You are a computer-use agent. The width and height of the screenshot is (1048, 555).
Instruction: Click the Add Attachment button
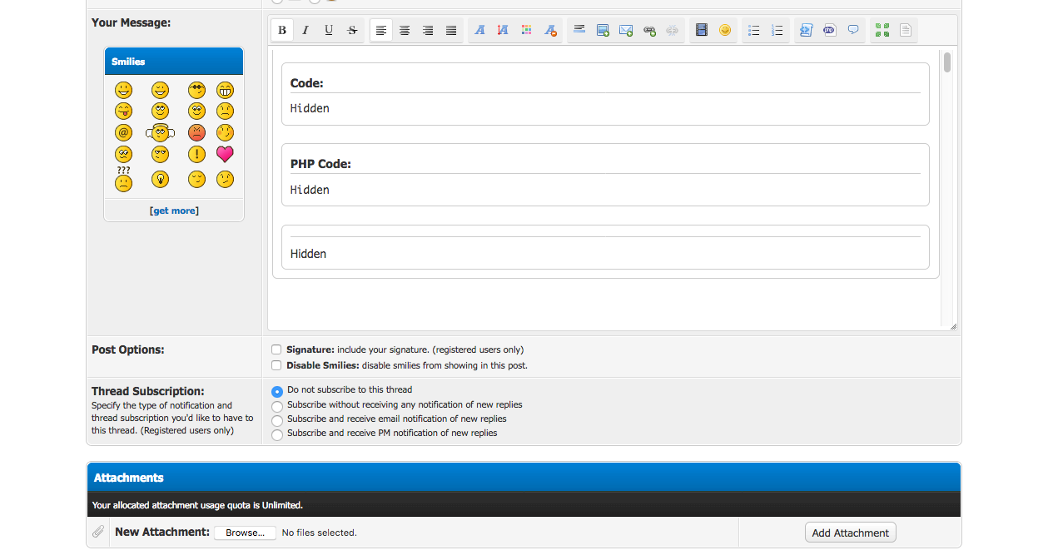pyautogui.click(x=850, y=533)
